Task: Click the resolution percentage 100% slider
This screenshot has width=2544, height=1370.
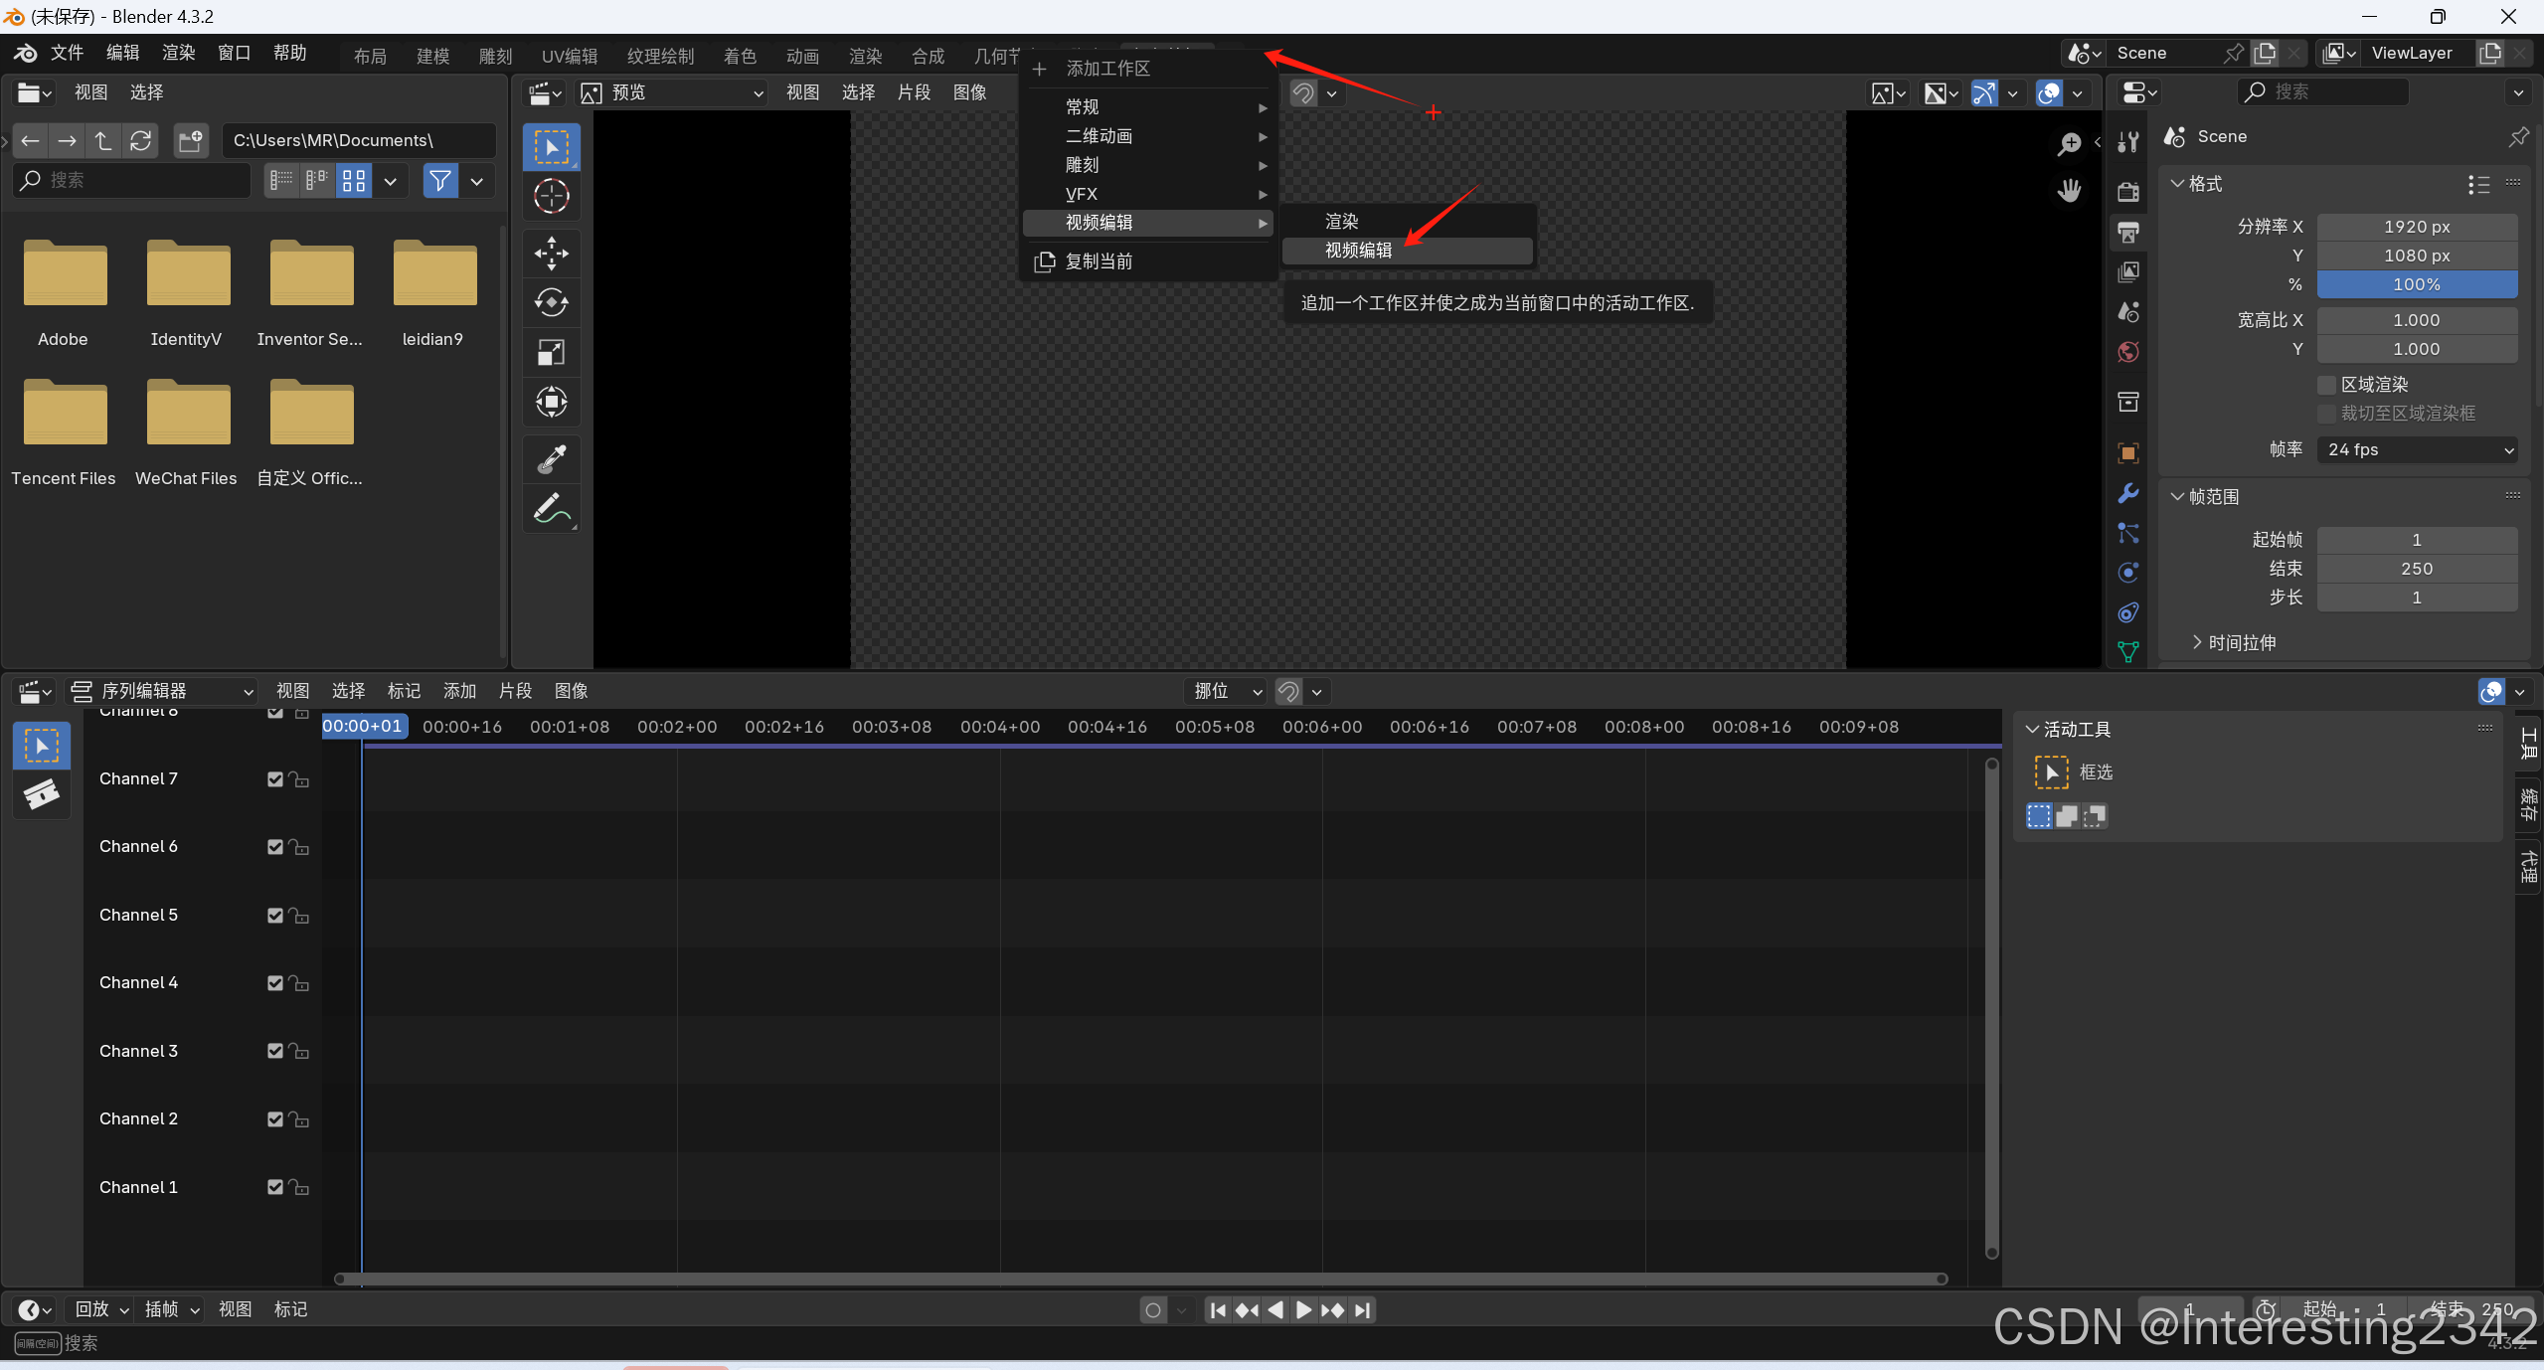Action: pos(2416,284)
